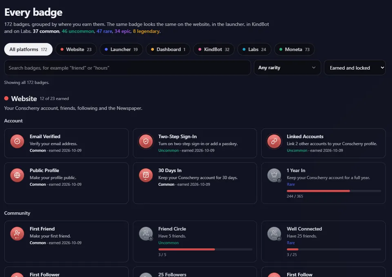Click the '34 epic' purple count text
The height and width of the screenshot is (277, 392).
(122, 31)
